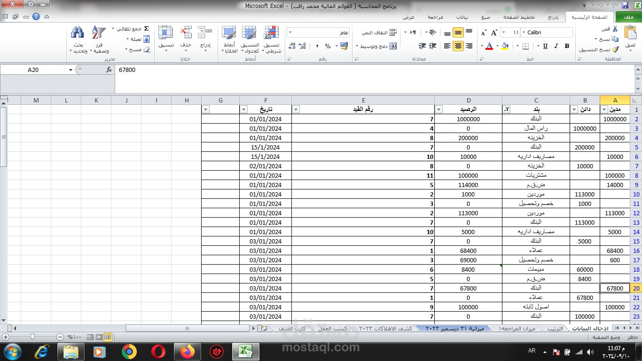Click the Delete cells (حذف) icon
Image resolution: width=642 pixels, height=361 pixels.
186,32
